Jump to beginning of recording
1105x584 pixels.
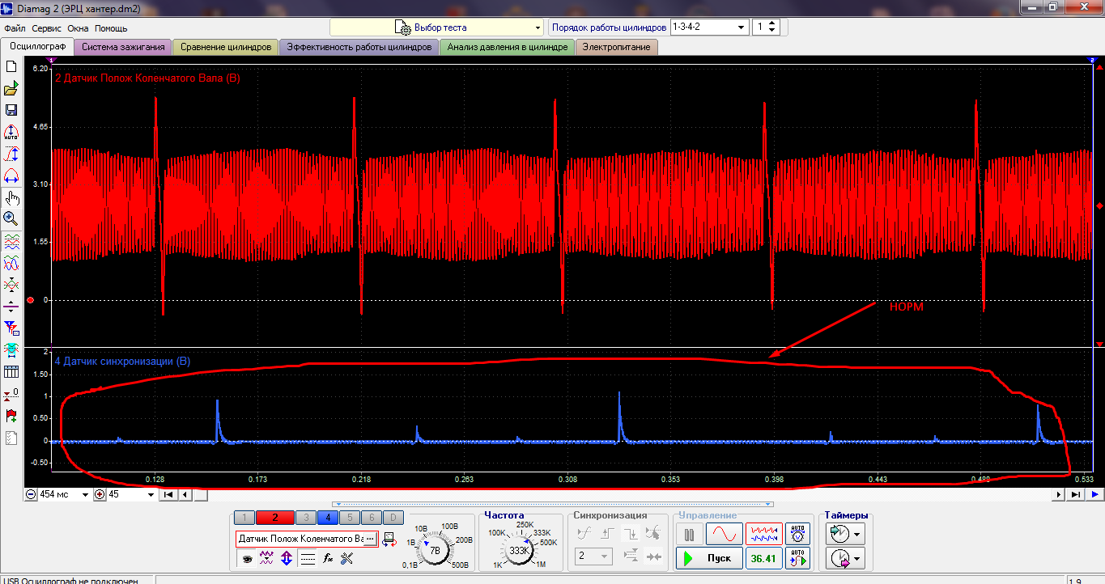(x=168, y=494)
